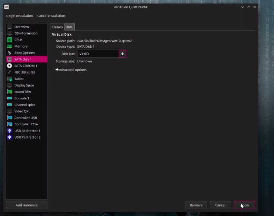Click the Video QXL monitor icon
This screenshot has width=274, height=216.
coord(9,111)
